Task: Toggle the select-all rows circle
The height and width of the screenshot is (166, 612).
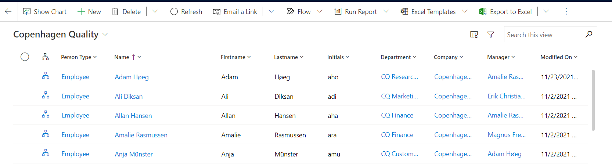Action: pyautogui.click(x=25, y=57)
